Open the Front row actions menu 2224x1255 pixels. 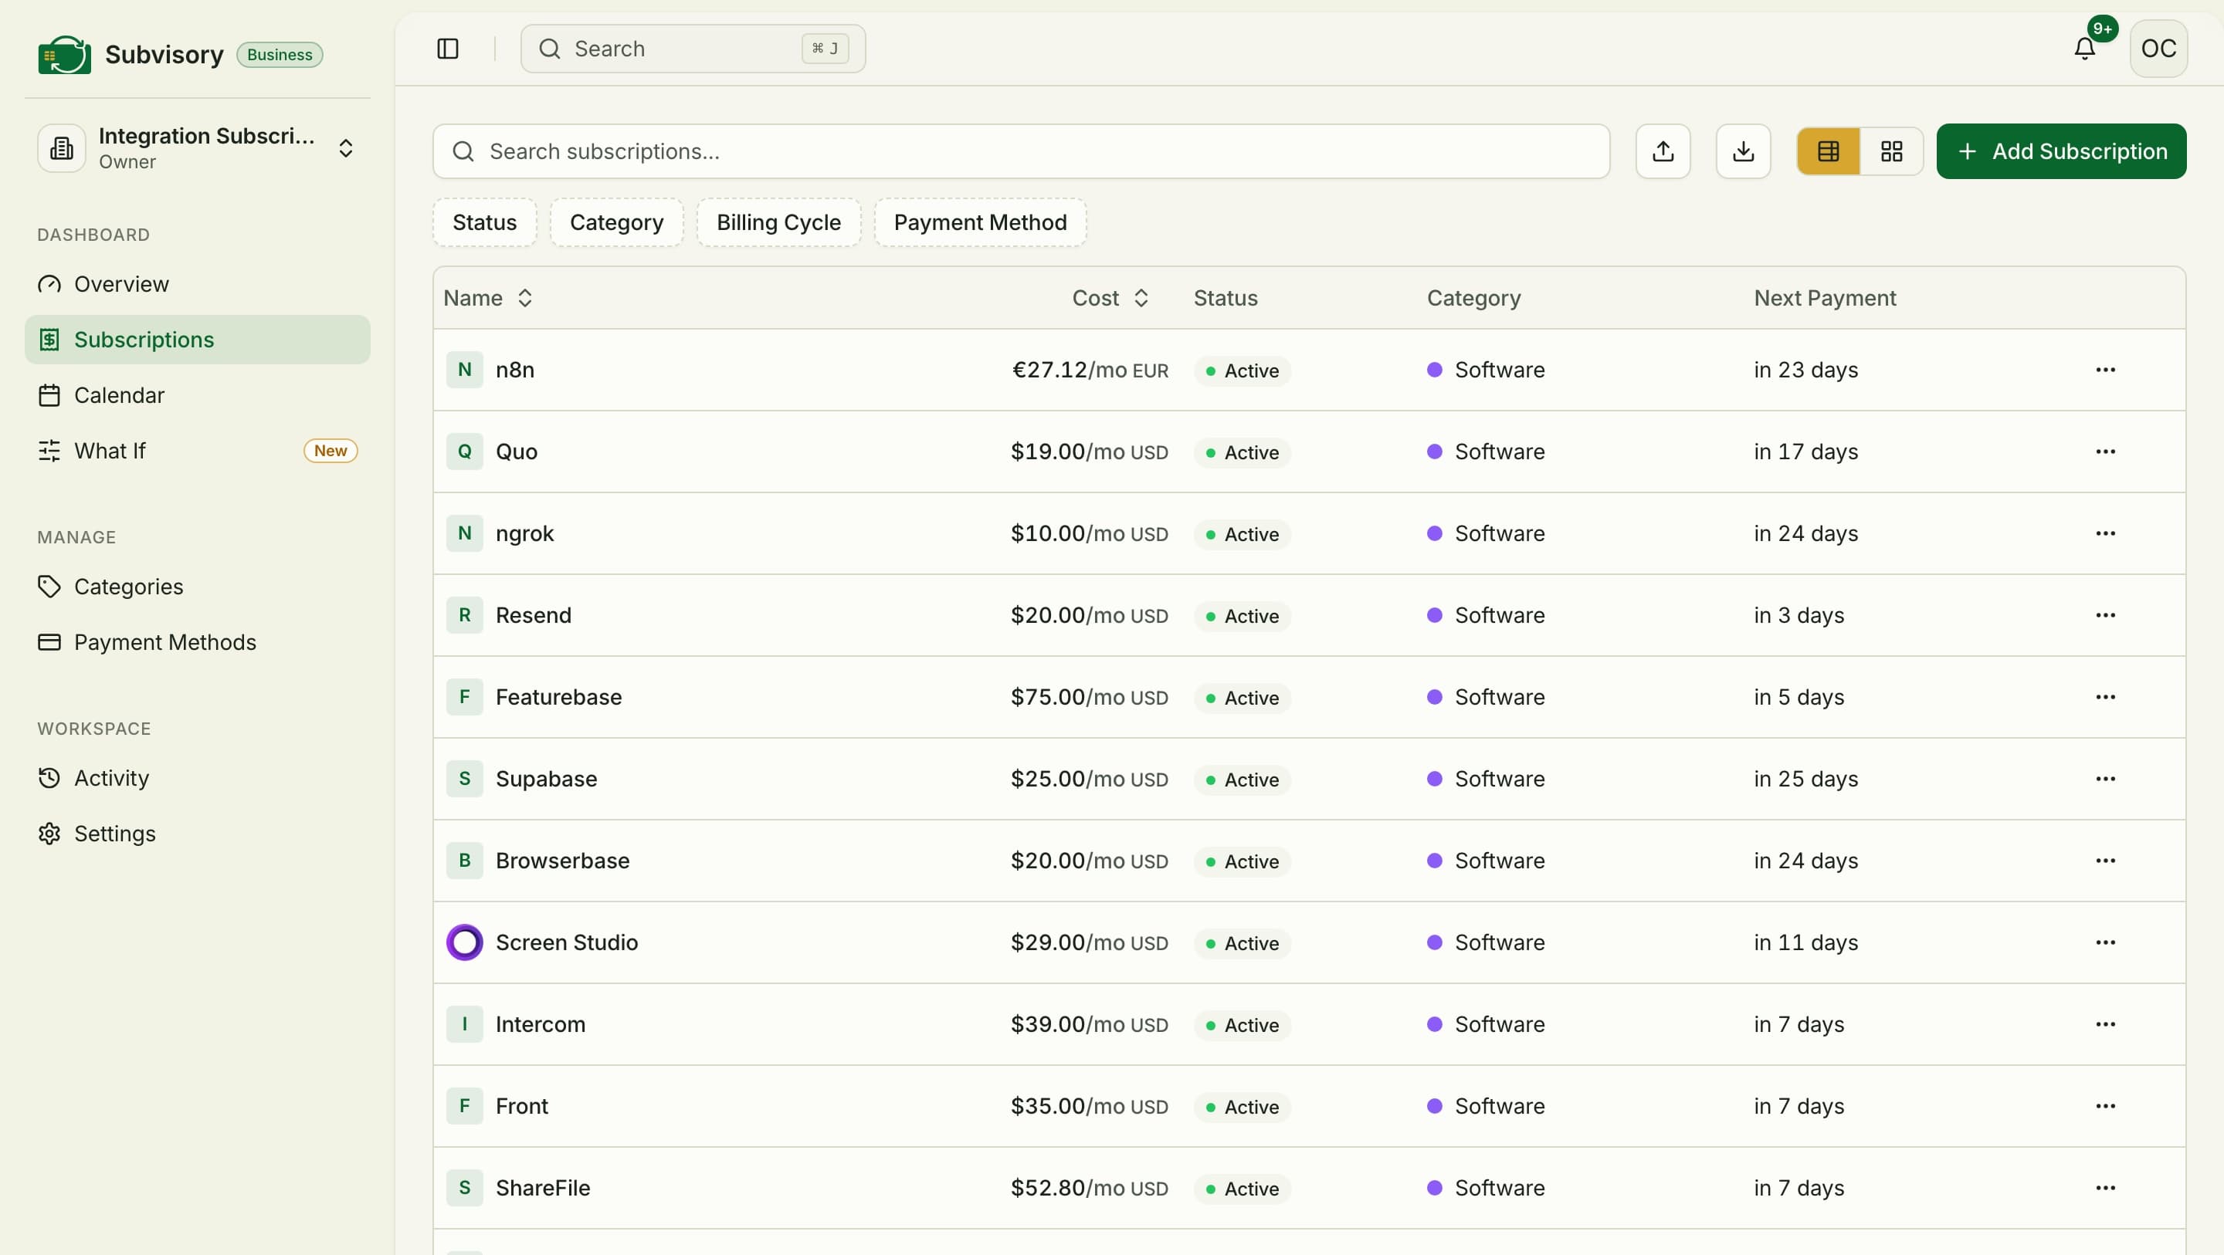[x=2105, y=1106]
